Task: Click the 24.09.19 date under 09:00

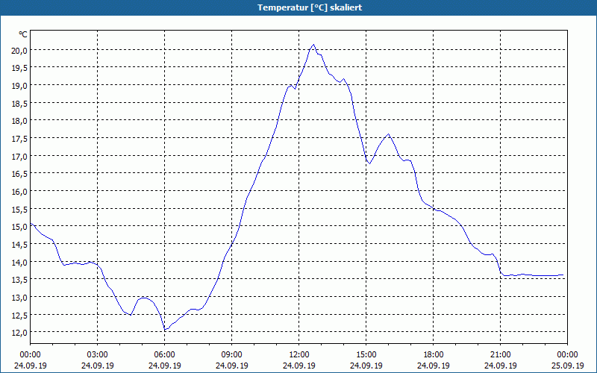Action: (x=231, y=366)
